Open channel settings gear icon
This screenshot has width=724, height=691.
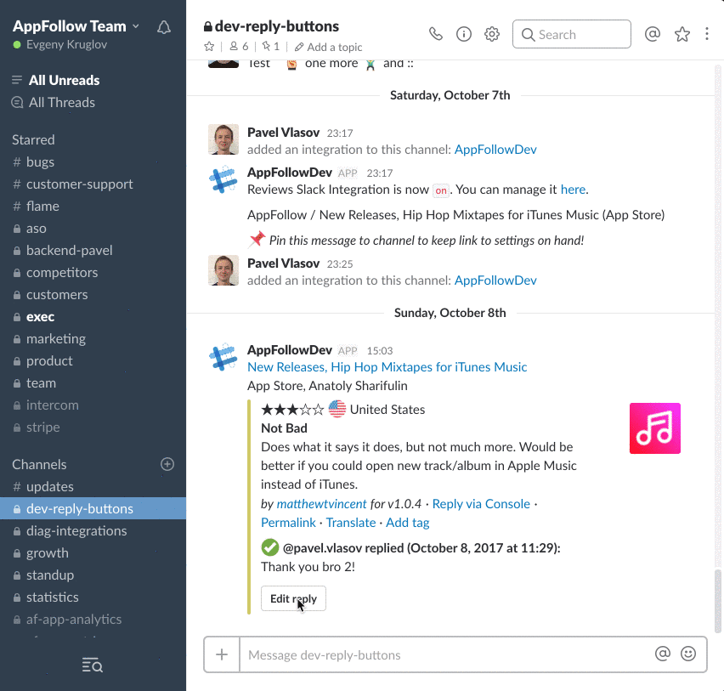point(492,34)
